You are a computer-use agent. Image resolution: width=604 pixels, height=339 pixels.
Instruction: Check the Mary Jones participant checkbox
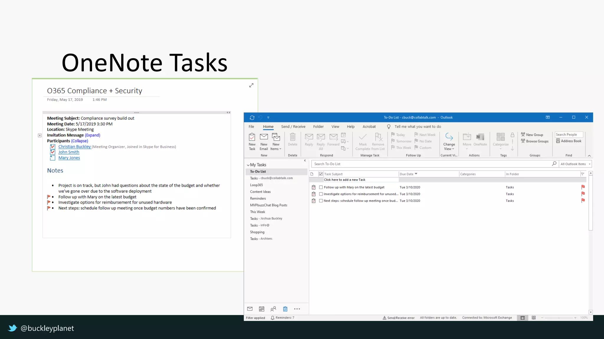(52, 158)
